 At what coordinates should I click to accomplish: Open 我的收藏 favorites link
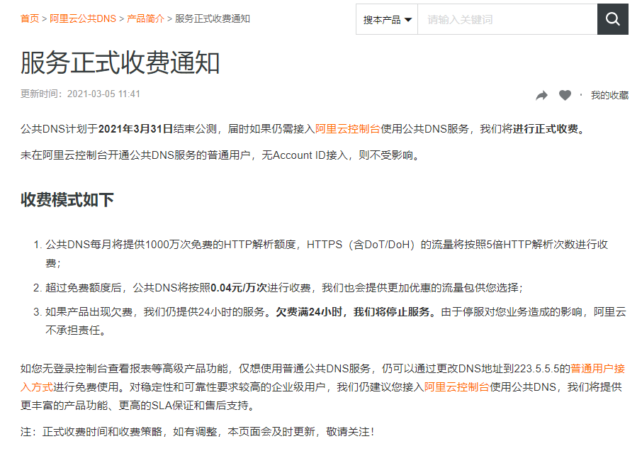(609, 96)
